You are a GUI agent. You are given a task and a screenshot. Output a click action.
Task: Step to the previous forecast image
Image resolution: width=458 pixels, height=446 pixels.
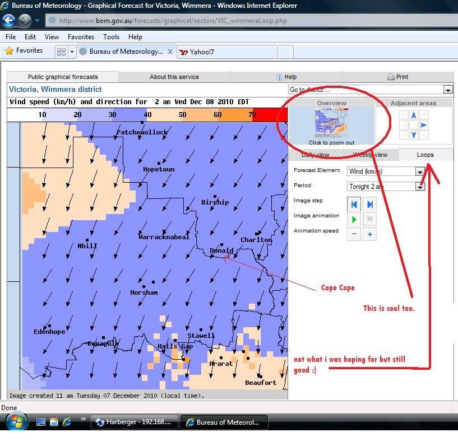pyautogui.click(x=354, y=204)
